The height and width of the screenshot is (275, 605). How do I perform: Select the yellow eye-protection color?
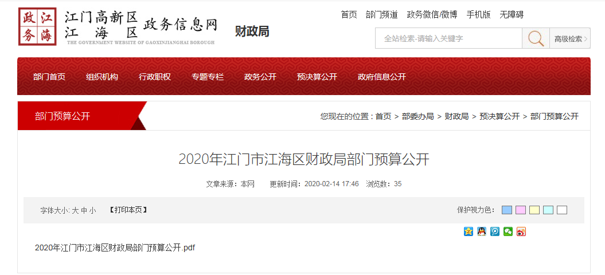[x=534, y=210]
